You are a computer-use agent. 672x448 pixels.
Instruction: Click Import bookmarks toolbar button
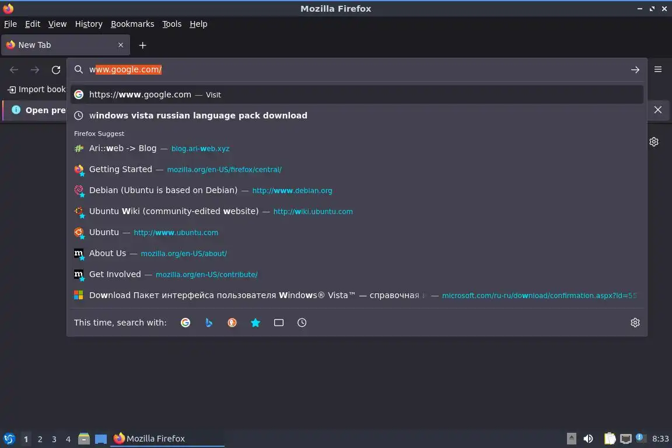pos(37,89)
